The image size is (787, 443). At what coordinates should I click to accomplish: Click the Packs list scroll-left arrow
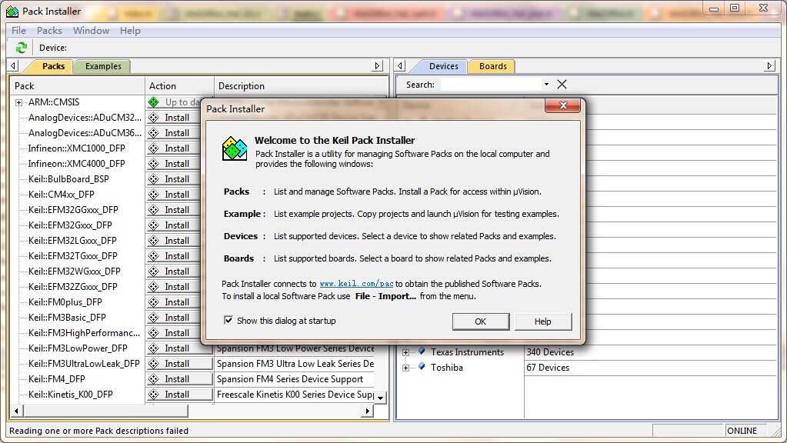16,411
